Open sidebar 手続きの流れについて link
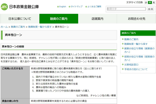The image size is (156, 104). click(136, 69)
